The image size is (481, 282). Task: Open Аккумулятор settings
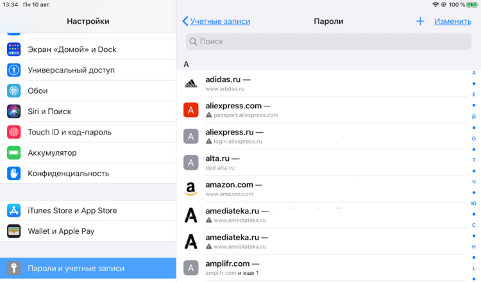[x=88, y=153]
